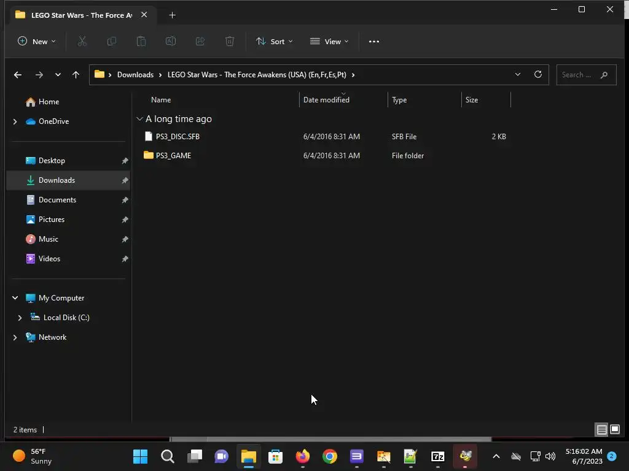Select Pictures in navigation pane

pos(68,220)
